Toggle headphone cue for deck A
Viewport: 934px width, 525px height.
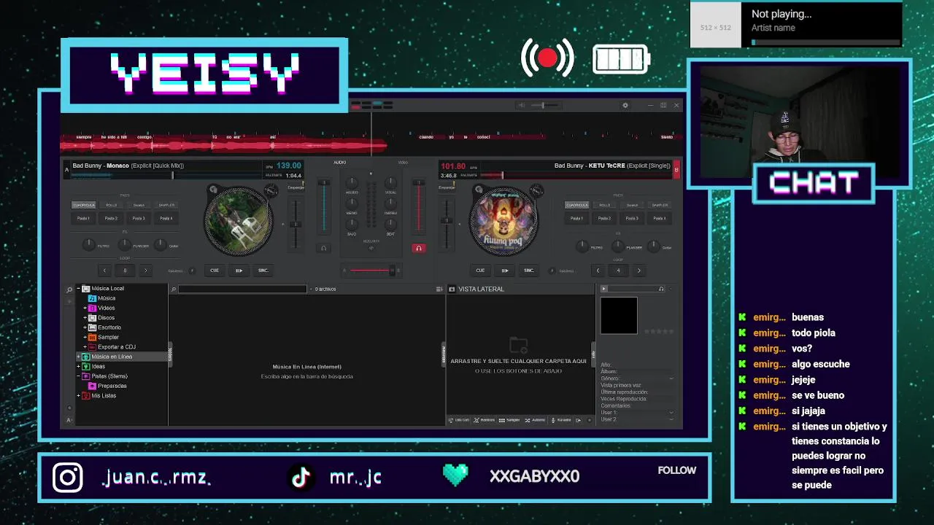pyautogui.click(x=324, y=248)
